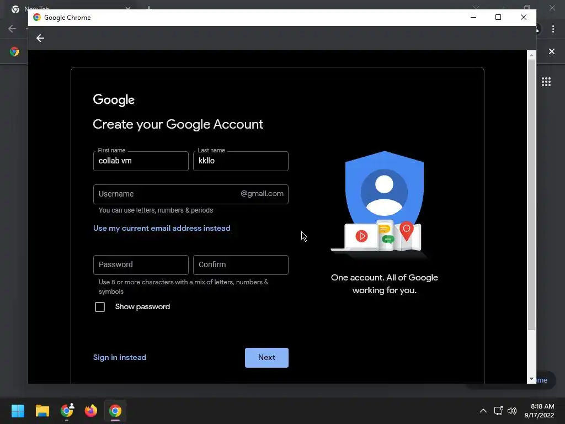Click Sign in instead link

pos(120,357)
